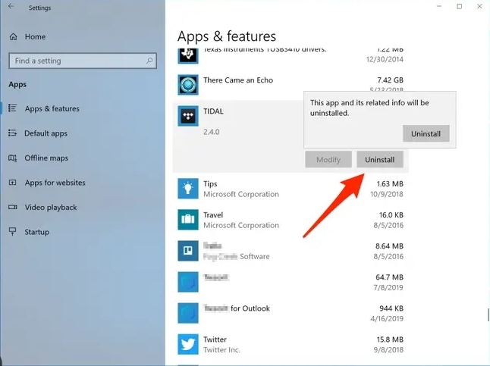Click the app list scrollbar thumb
The width and height of the screenshot is (490, 366).
[x=488, y=314]
